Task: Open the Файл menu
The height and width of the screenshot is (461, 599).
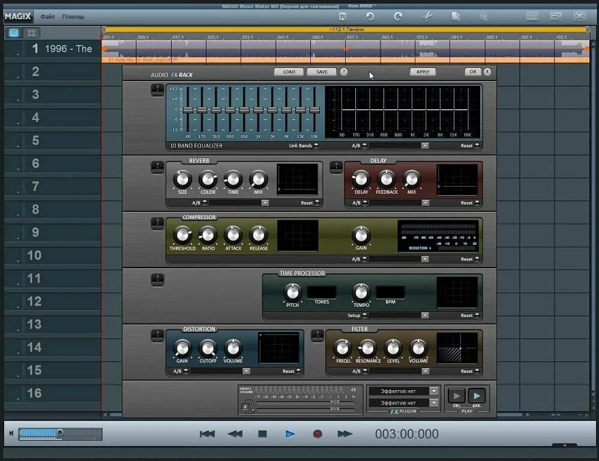Action: point(47,17)
